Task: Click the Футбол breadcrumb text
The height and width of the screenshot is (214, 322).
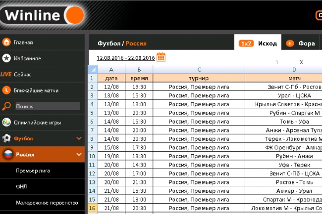Action: tap(109, 43)
